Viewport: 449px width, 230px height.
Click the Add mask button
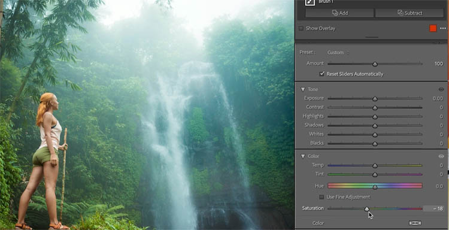pos(339,13)
